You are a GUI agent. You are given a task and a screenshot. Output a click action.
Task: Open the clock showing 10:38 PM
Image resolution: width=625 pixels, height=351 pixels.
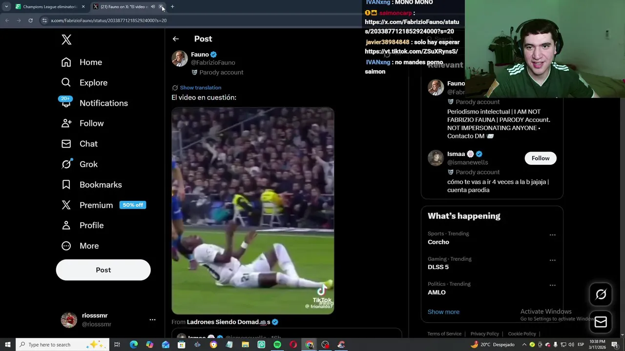point(597,345)
